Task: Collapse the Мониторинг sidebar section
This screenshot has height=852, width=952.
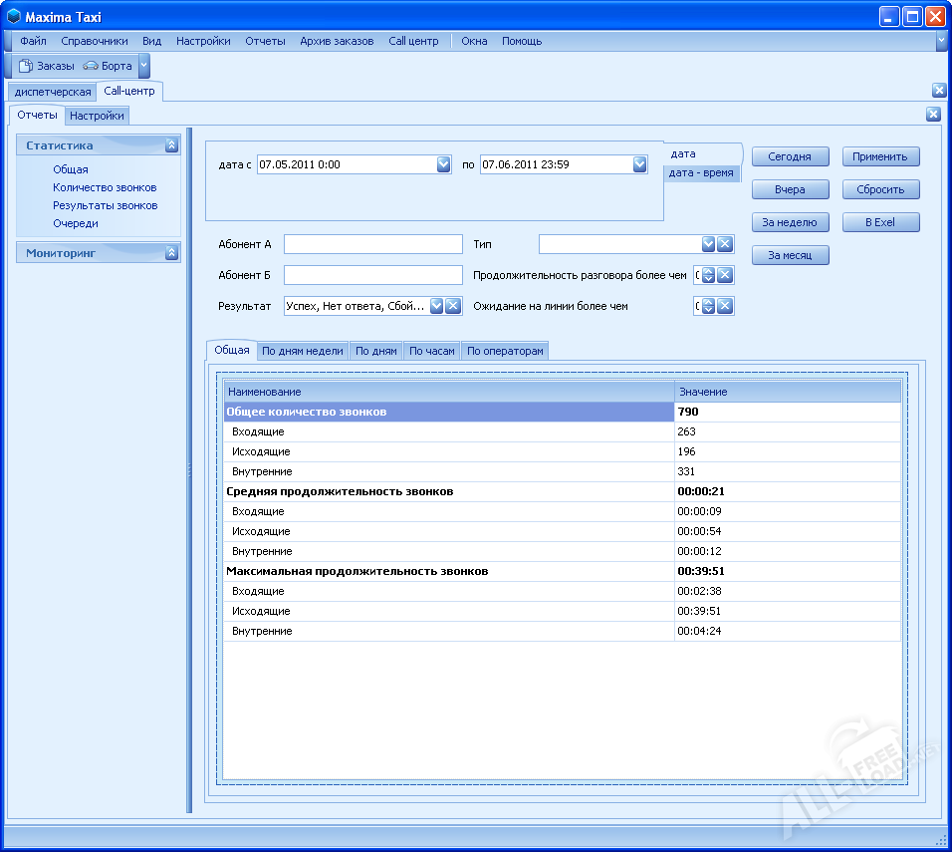Action: pos(171,253)
